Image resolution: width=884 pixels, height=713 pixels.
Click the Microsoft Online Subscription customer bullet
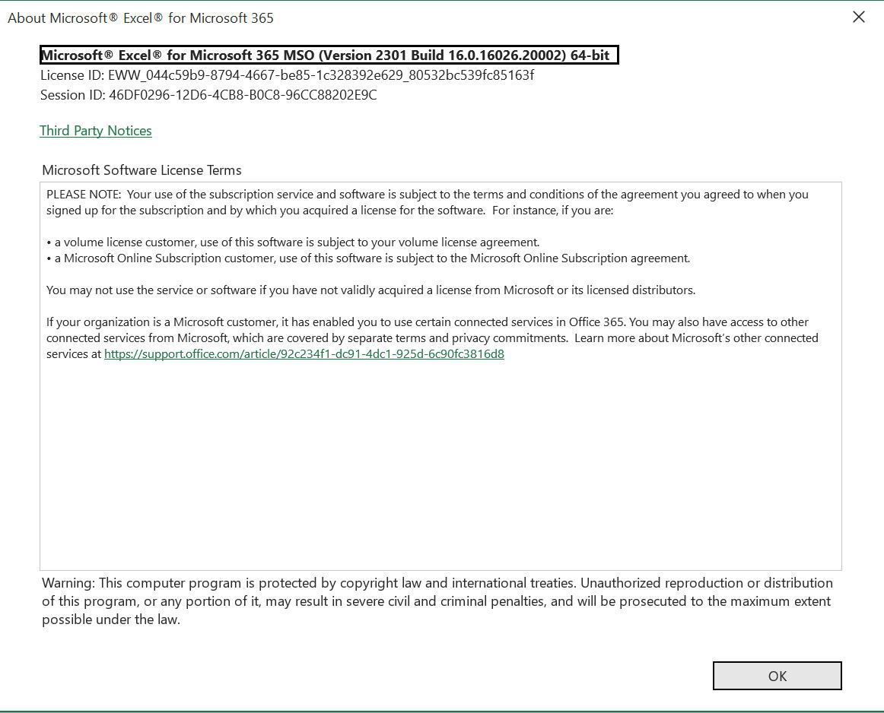(368, 258)
